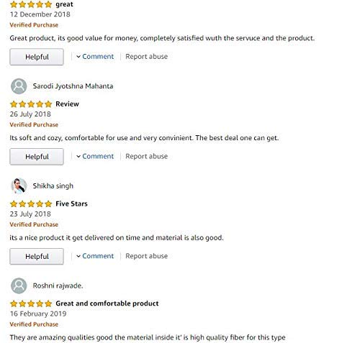Mark the 12 December 2018 review Helpful

[37, 57]
